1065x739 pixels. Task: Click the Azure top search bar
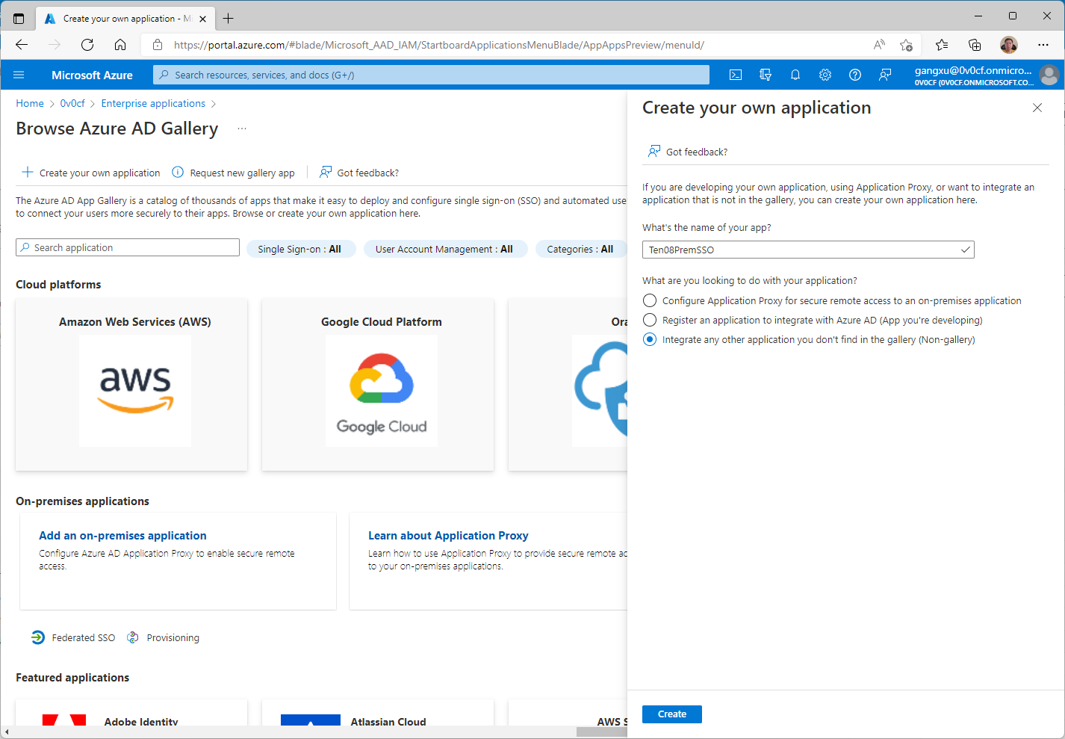(431, 75)
